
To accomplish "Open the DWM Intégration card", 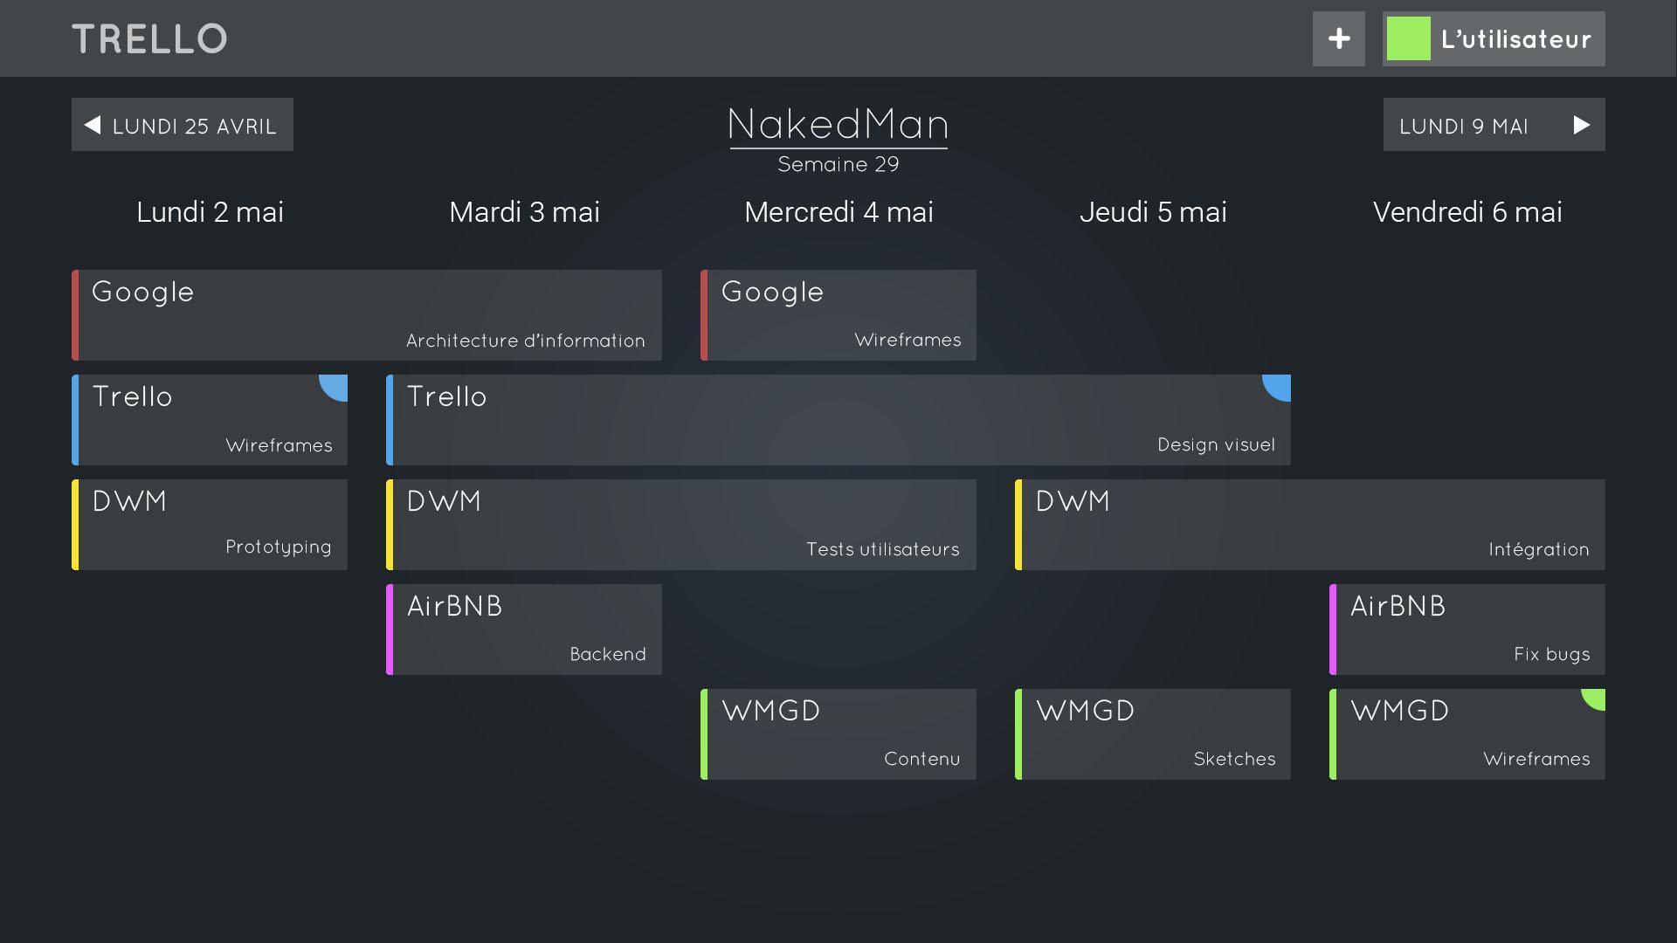I will [x=1310, y=524].
